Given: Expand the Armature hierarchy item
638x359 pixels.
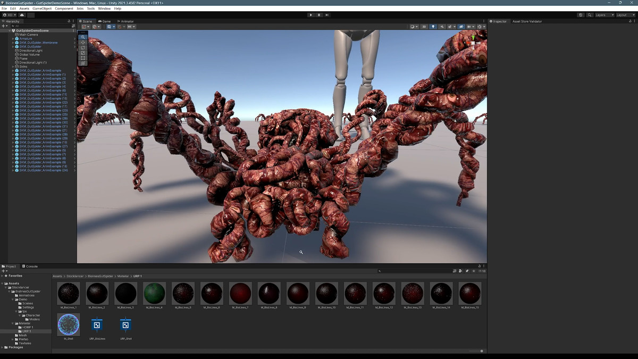Looking at the screenshot, I should pyautogui.click(x=13, y=39).
